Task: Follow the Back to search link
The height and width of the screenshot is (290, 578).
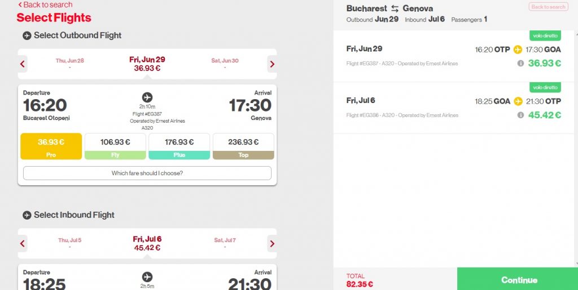Action: point(45,5)
